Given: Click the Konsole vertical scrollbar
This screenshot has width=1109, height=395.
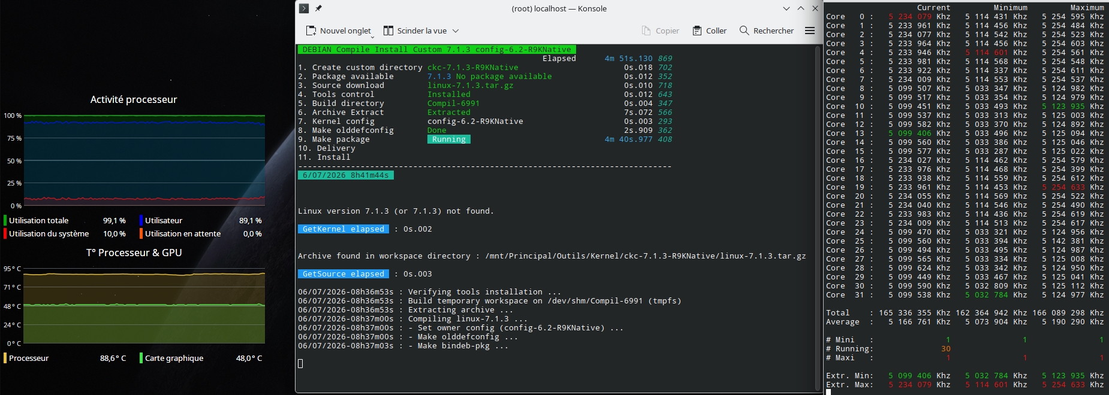Looking at the screenshot, I should [818, 217].
